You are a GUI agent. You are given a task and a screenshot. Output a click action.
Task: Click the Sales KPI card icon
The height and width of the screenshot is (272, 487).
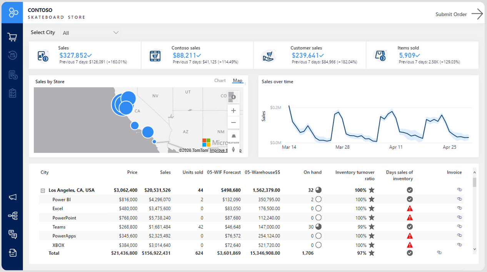[x=43, y=56]
